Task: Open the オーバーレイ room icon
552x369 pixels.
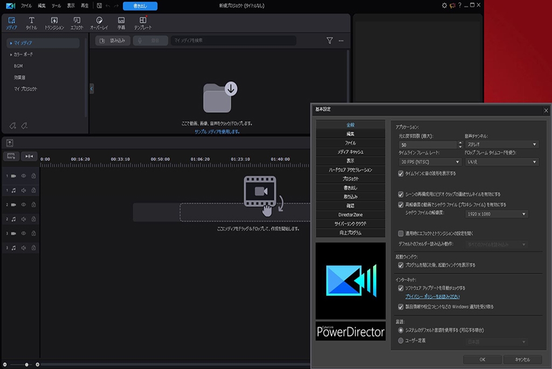Action: [x=99, y=23]
